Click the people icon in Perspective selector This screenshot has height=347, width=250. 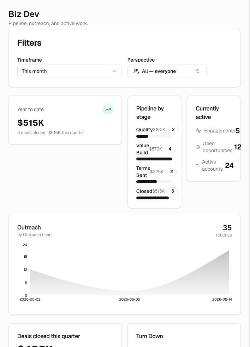coord(136,71)
